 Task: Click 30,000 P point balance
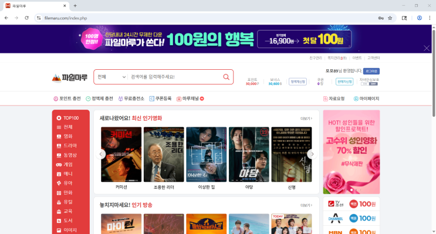[252, 84]
